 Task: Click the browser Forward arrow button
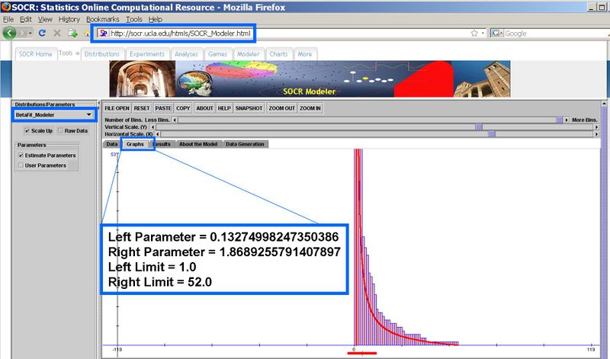(22, 34)
